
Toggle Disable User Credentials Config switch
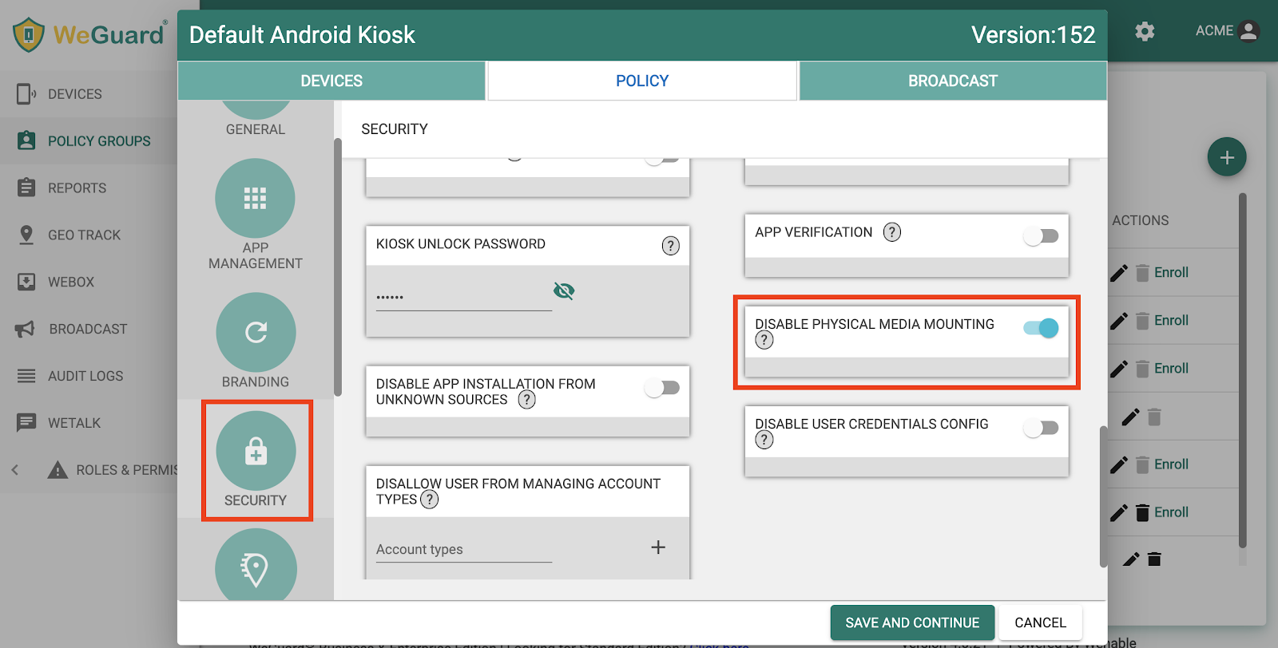click(1042, 429)
